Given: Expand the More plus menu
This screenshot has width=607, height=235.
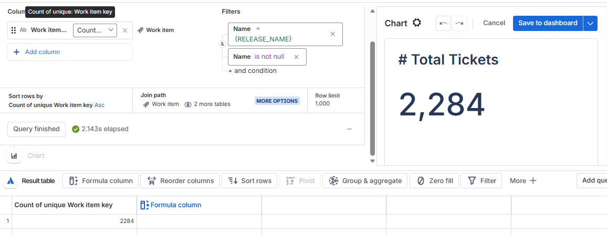Looking at the screenshot, I should [x=523, y=180].
